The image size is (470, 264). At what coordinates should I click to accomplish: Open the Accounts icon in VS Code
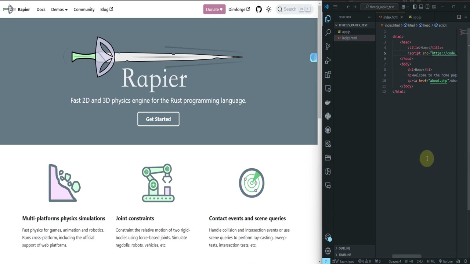pyautogui.click(x=328, y=238)
